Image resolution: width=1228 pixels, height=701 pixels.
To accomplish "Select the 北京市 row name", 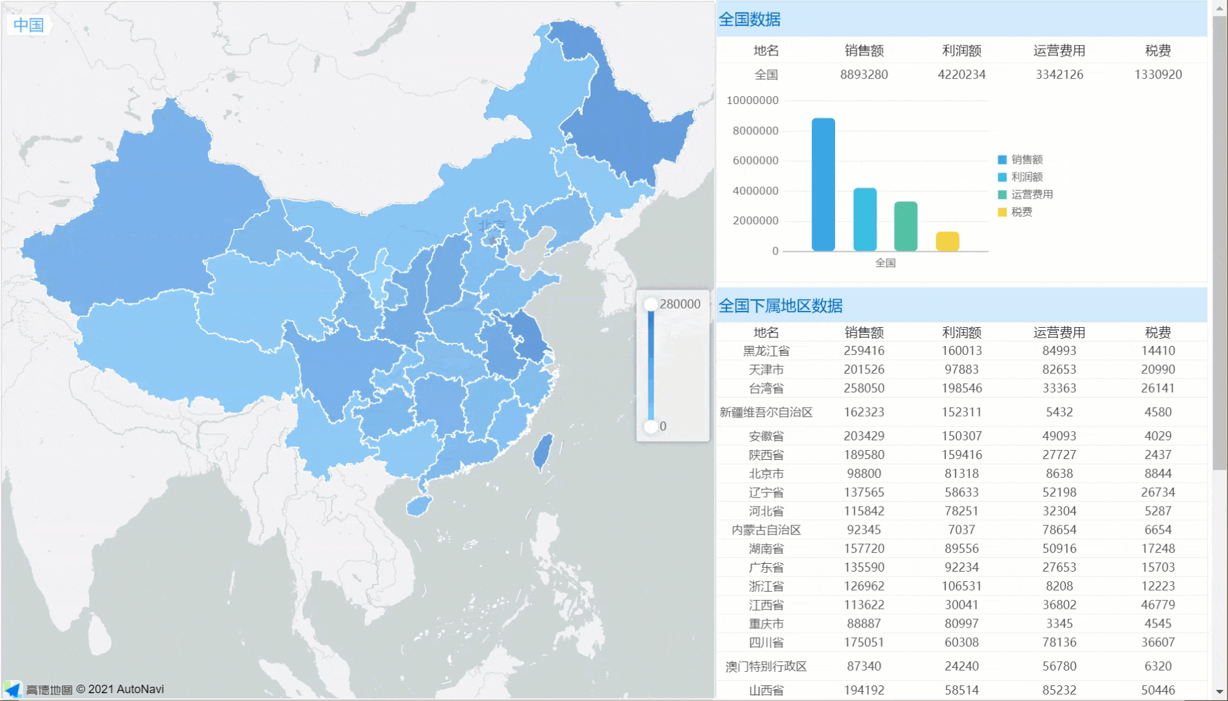I will point(766,474).
